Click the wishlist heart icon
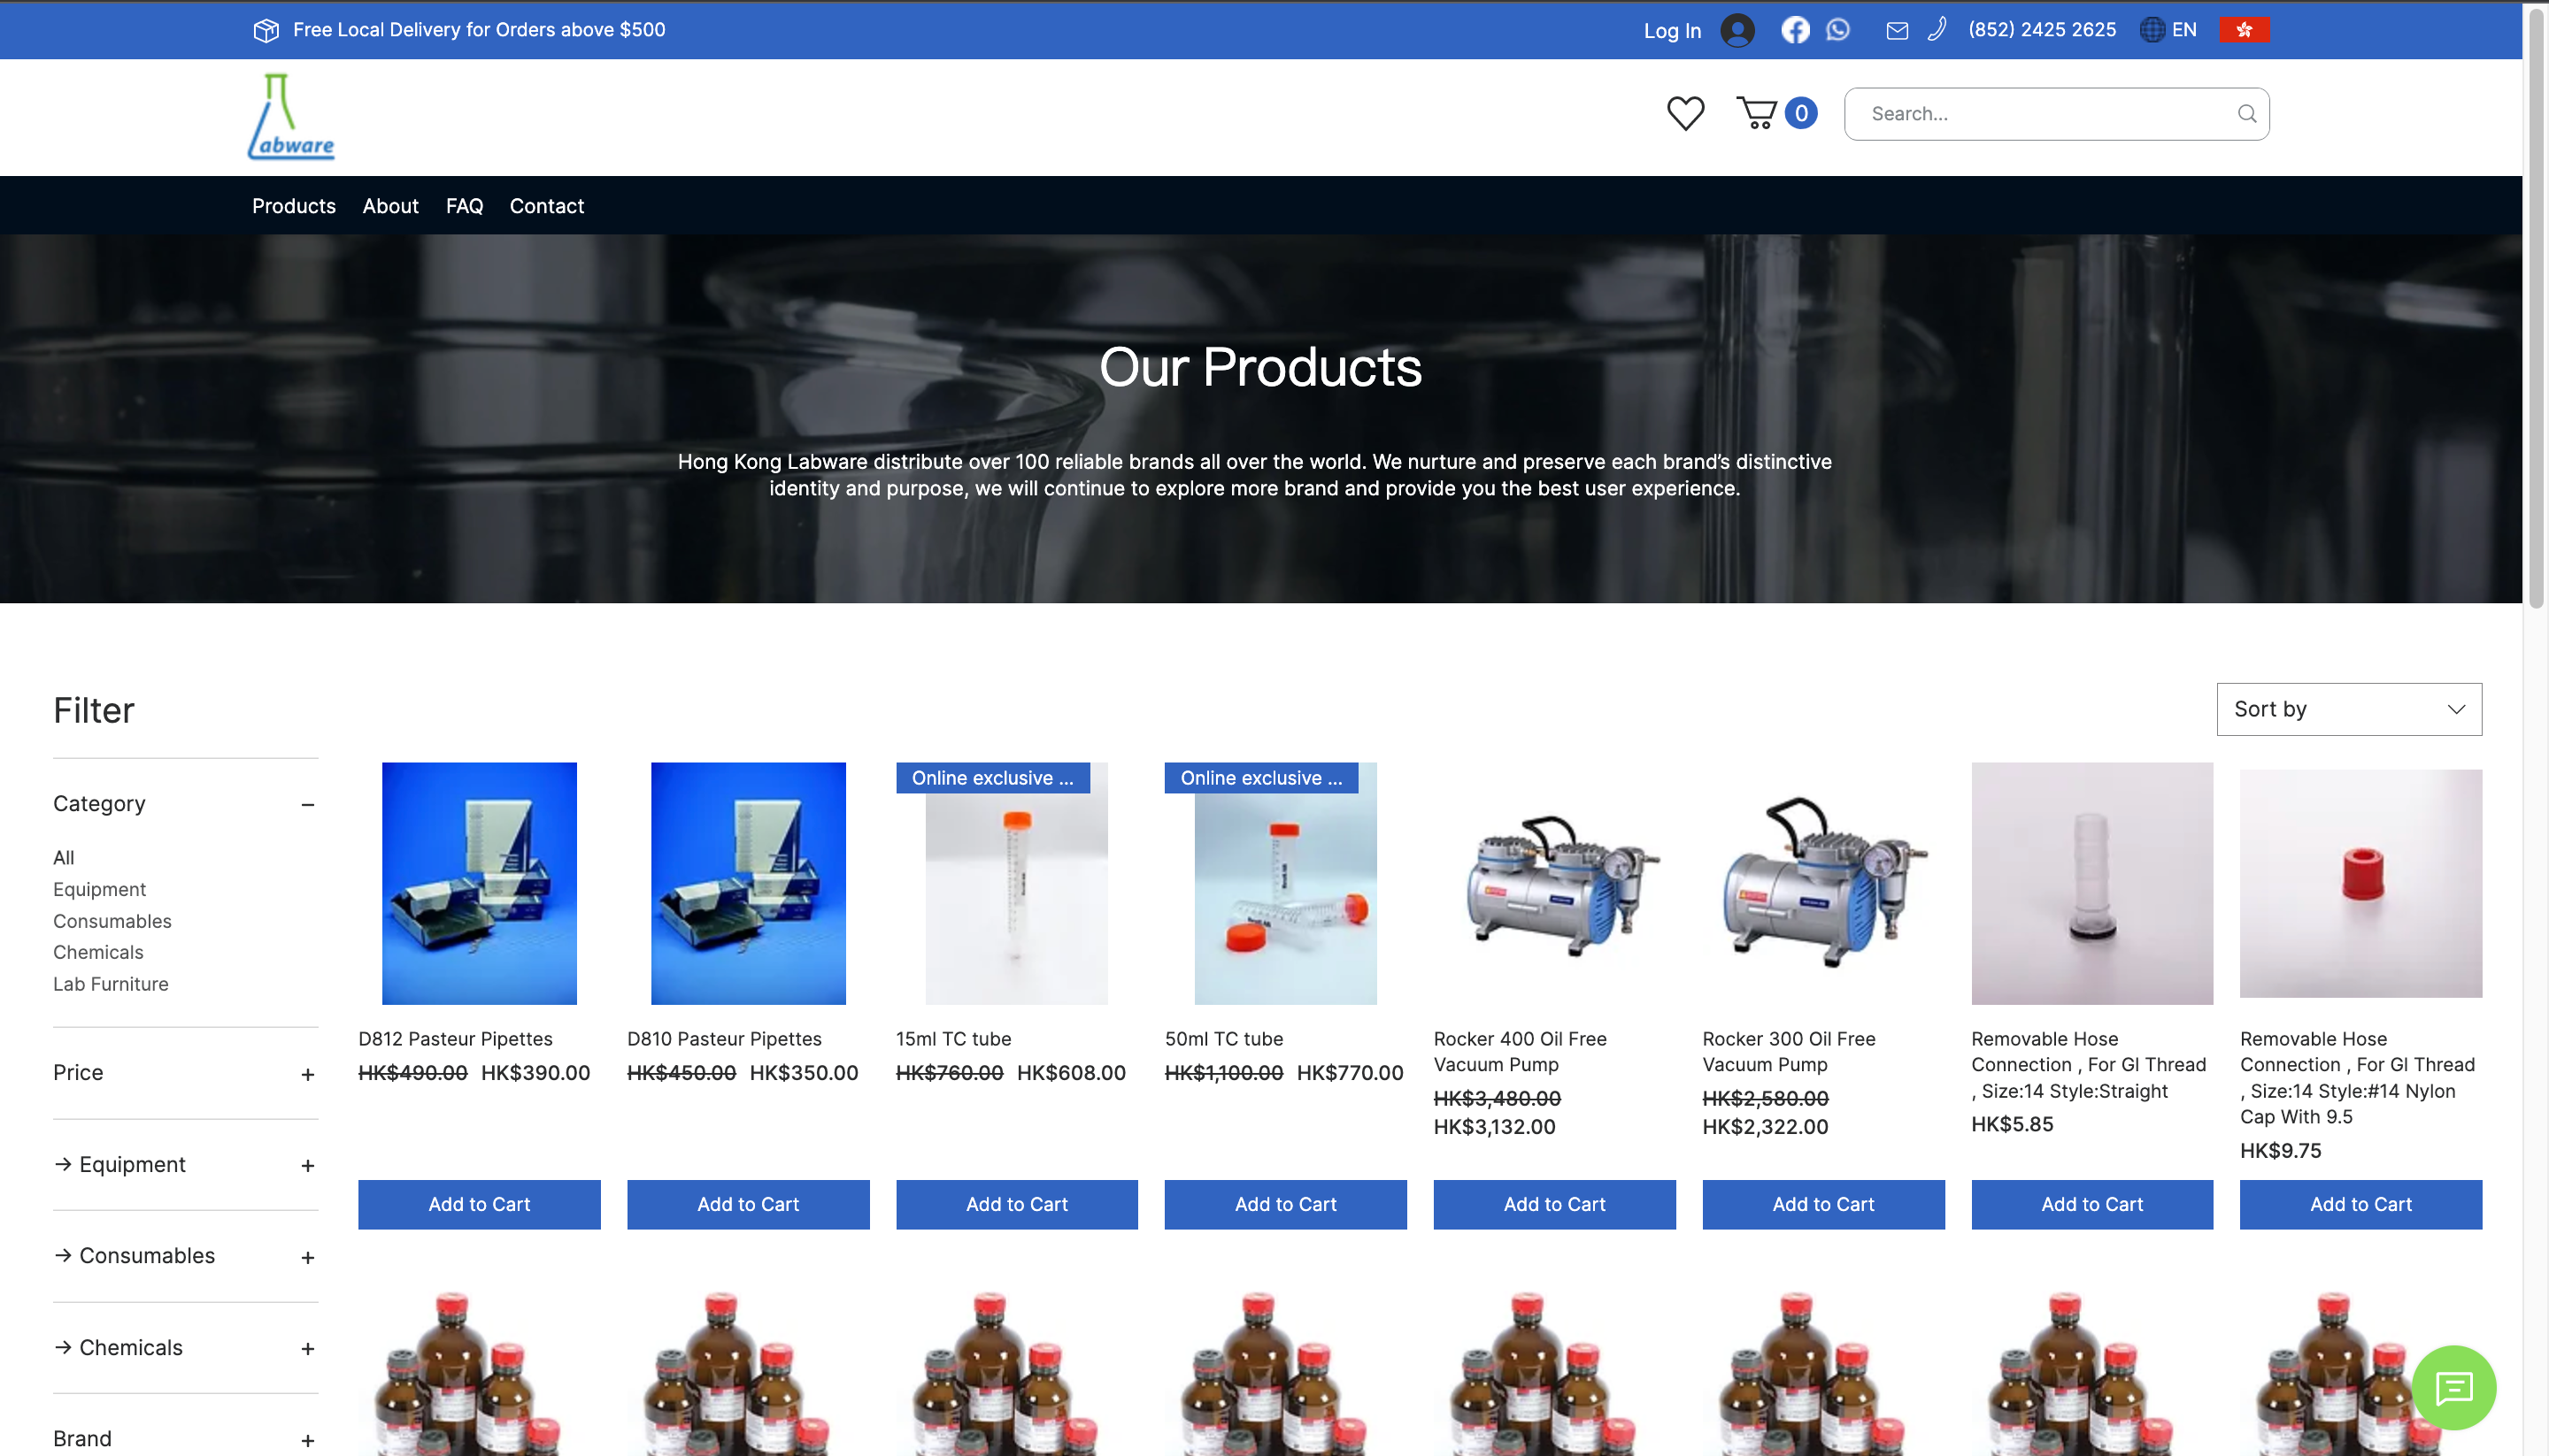The width and height of the screenshot is (2549, 1456). 1686,113
